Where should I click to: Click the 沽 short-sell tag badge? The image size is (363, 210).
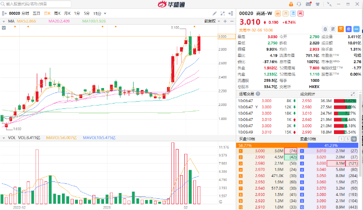point(286,14)
